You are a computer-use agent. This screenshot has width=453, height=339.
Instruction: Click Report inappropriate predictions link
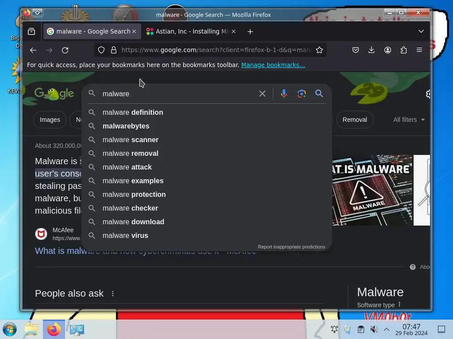[291, 247]
